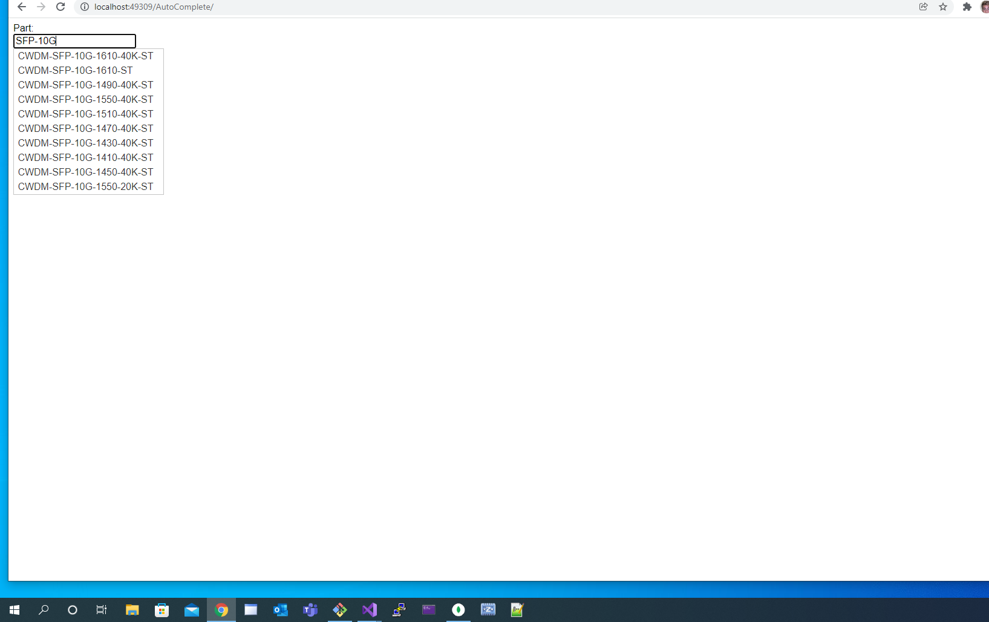Pick CWDM-SFP-10G-1490-40K-ST from the list

click(85, 85)
